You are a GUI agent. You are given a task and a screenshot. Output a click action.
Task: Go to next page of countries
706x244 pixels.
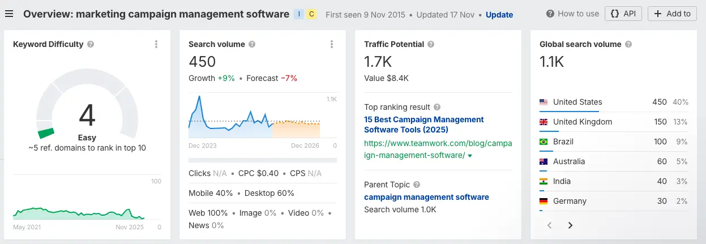(570, 225)
